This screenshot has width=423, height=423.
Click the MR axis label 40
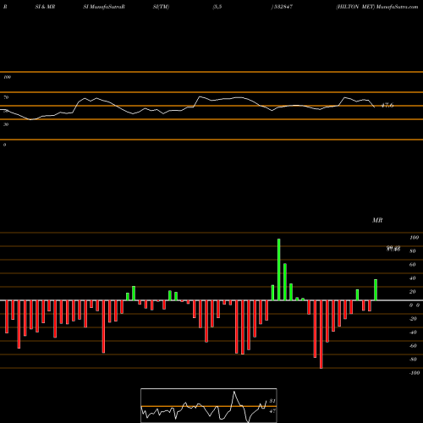point(413,278)
